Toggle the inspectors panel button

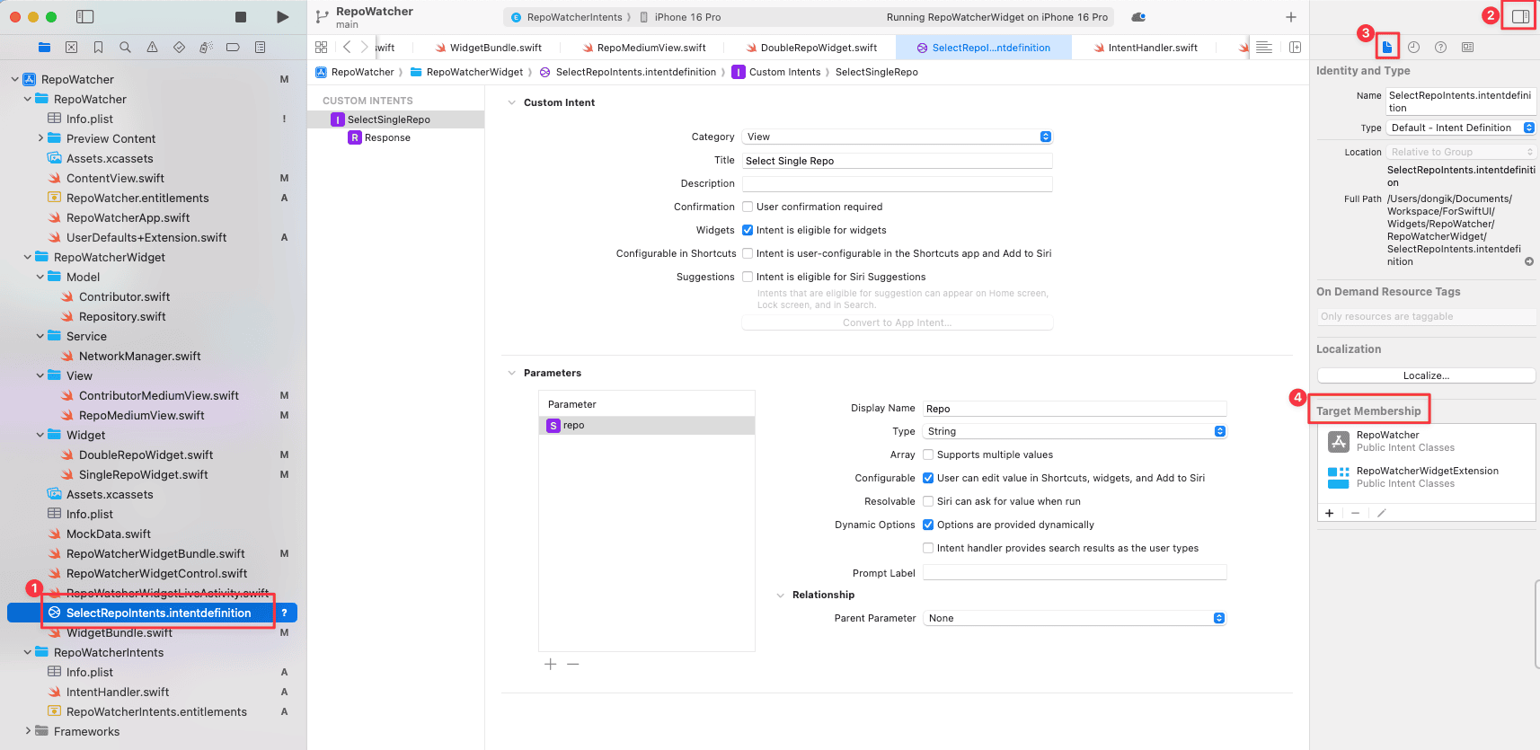pyautogui.click(x=1520, y=16)
